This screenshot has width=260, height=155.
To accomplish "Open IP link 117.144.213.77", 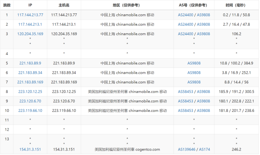I will pos(30,15).
